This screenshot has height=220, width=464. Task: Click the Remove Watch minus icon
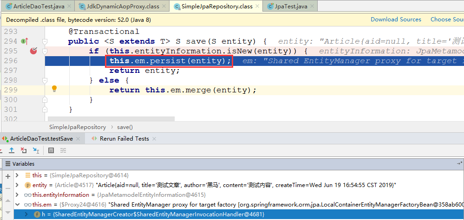8,188
